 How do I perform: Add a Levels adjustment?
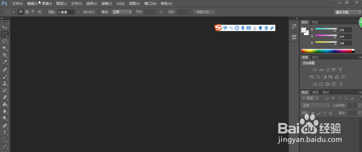click(321, 70)
